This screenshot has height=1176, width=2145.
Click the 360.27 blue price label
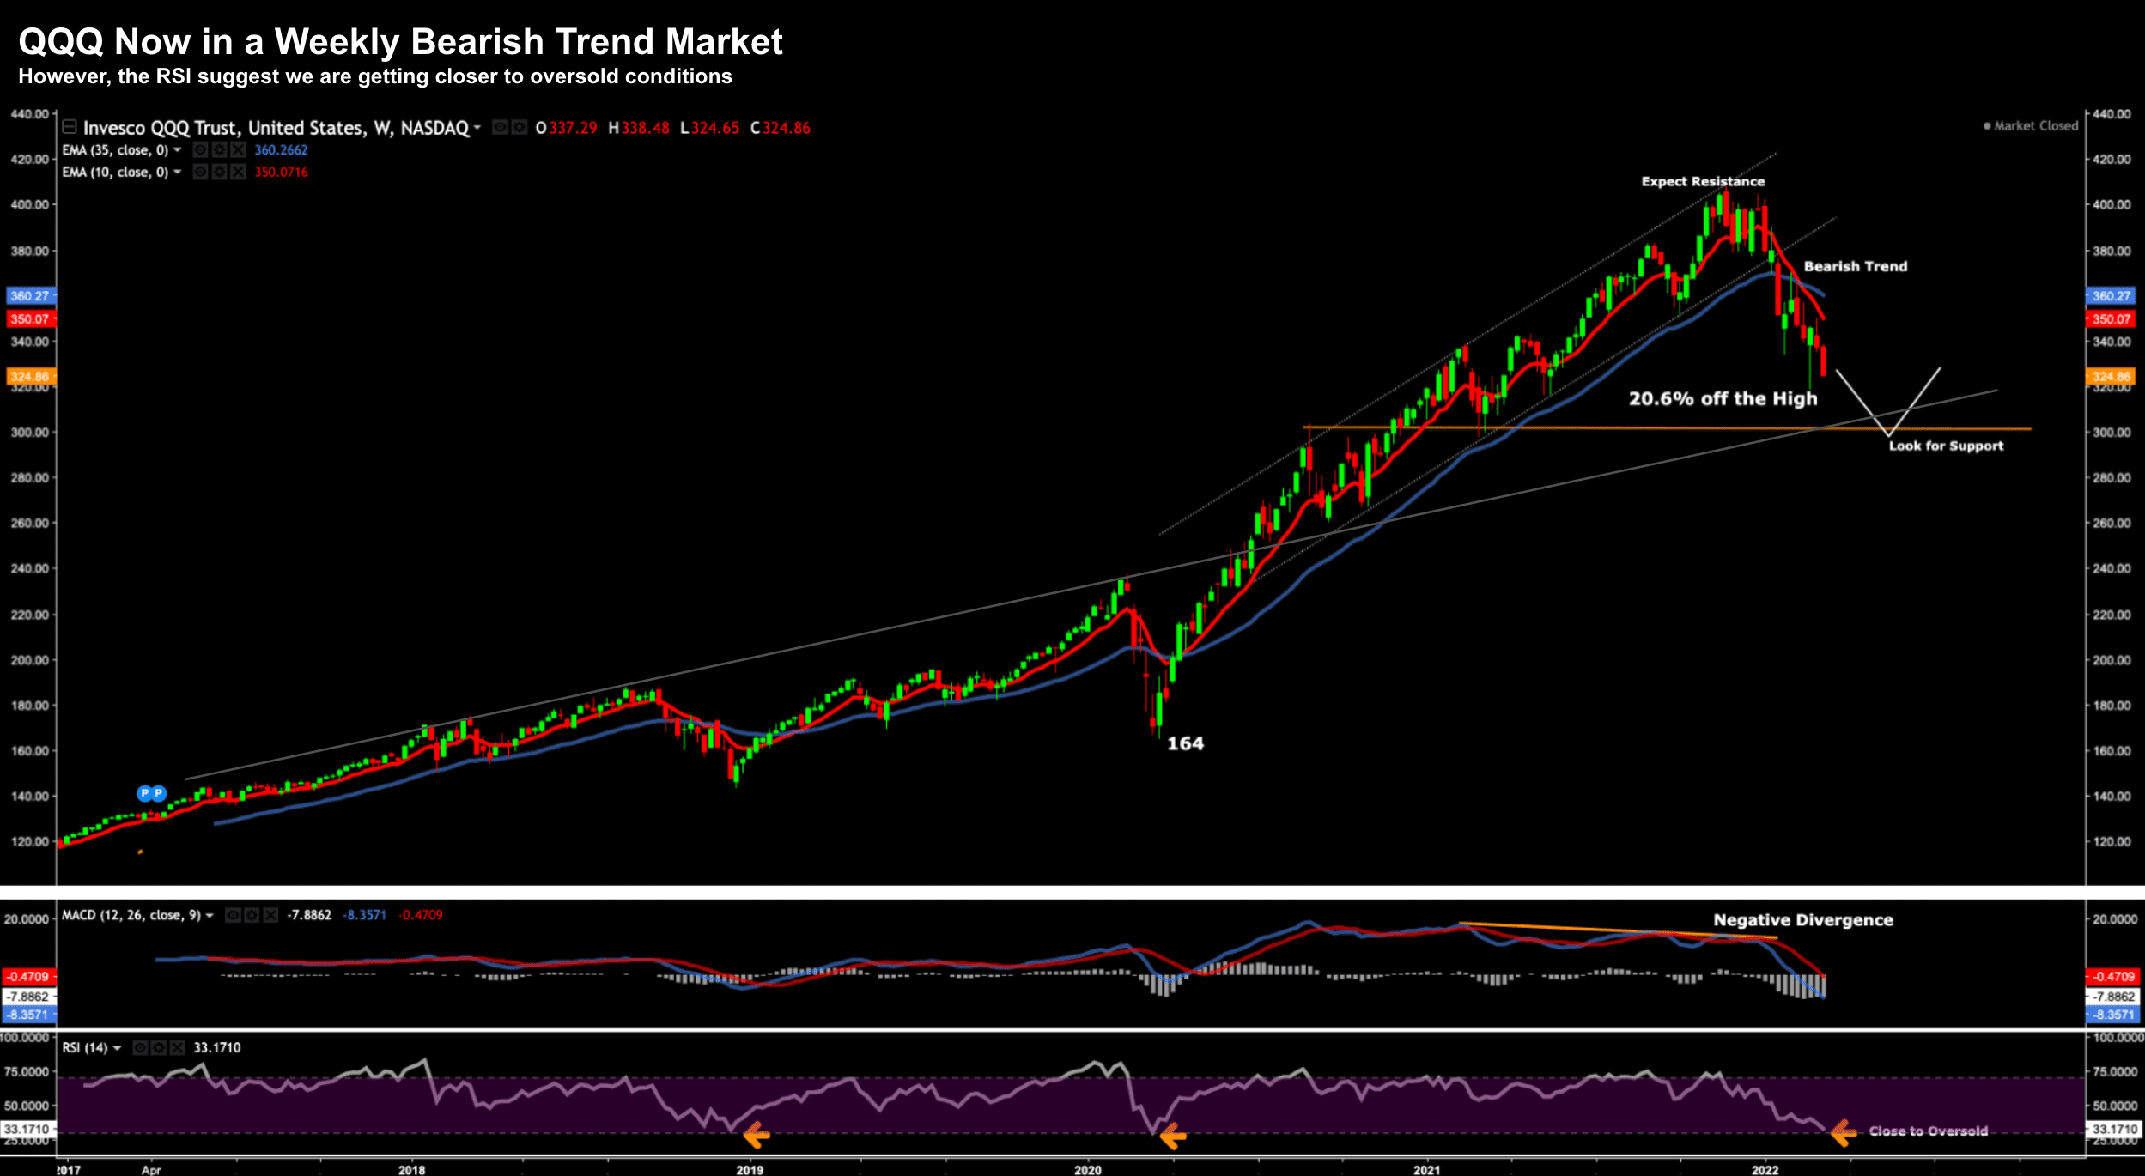[30, 296]
